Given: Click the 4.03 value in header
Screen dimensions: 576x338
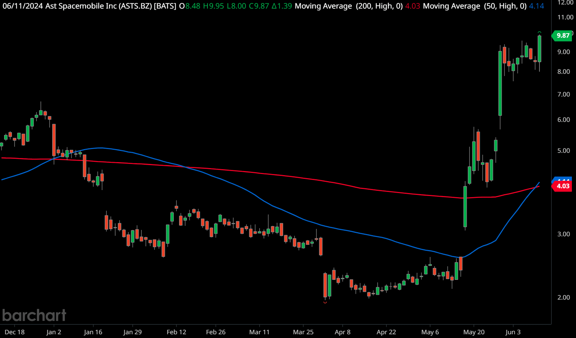Looking at the screenshot, I should coord(413,6).
